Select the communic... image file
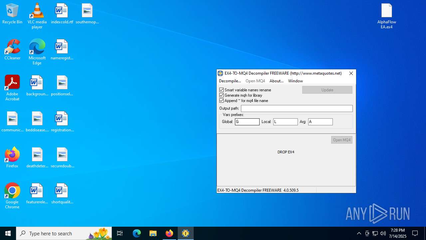Image resolution: width=426 pixels, height=240 pixels. pos(12,122)
